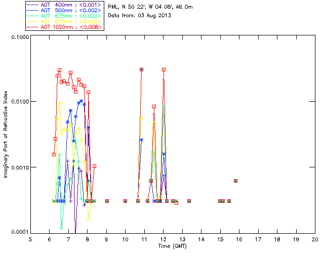Click the first red square marker near time 6.2

tap(54, 154)
